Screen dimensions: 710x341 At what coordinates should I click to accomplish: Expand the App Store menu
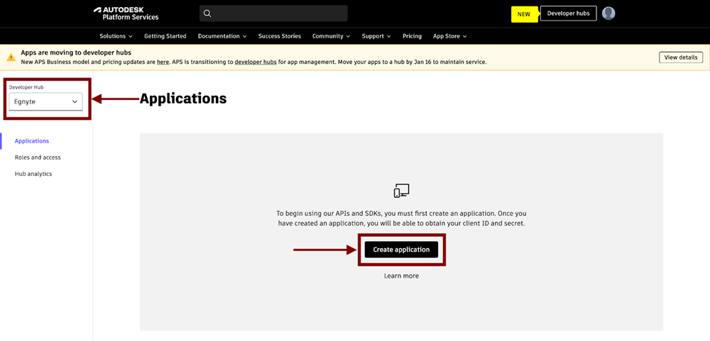click(449, 36)
